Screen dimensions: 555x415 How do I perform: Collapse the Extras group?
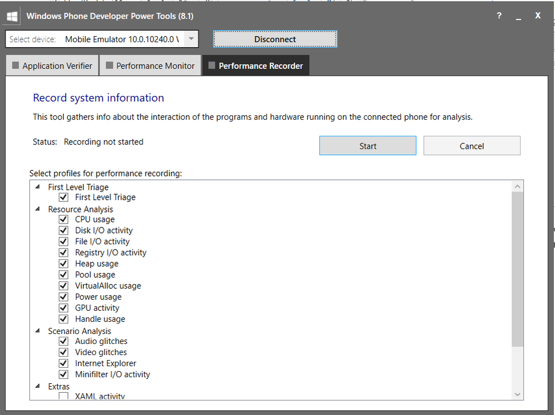pos(38,386)
